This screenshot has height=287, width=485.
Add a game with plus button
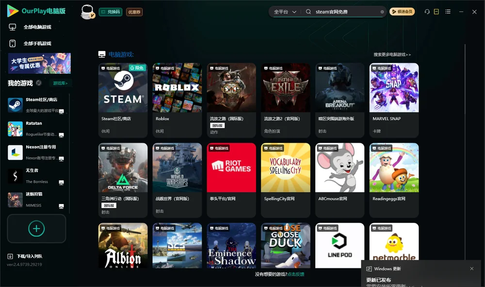[x=36, y=228]
